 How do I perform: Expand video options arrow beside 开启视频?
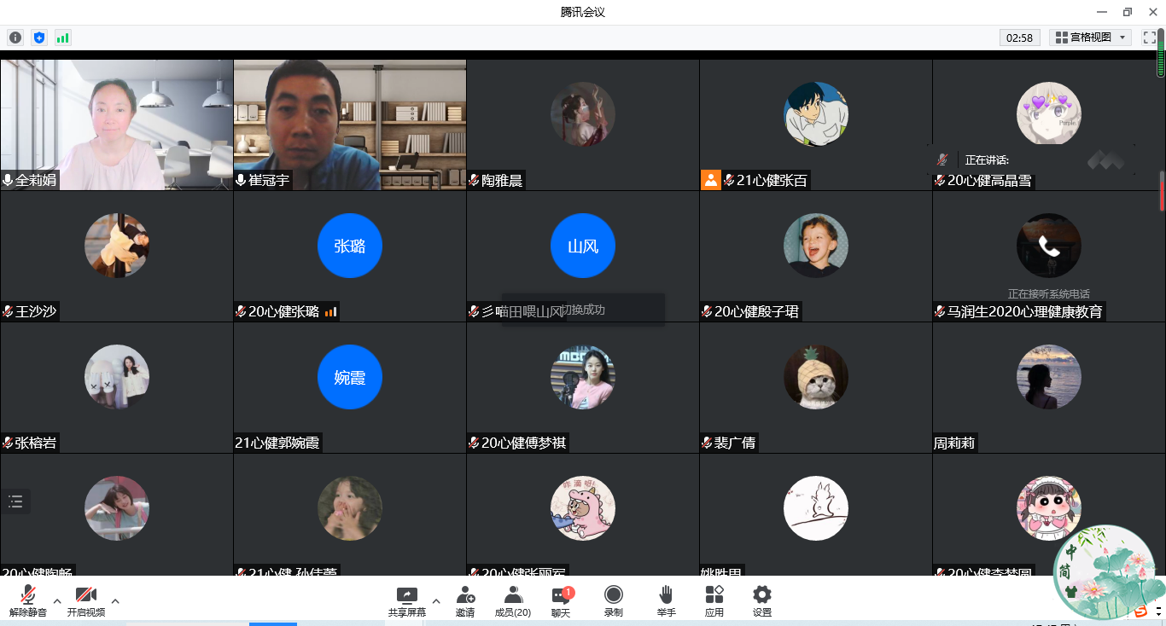tap(115, 600)
